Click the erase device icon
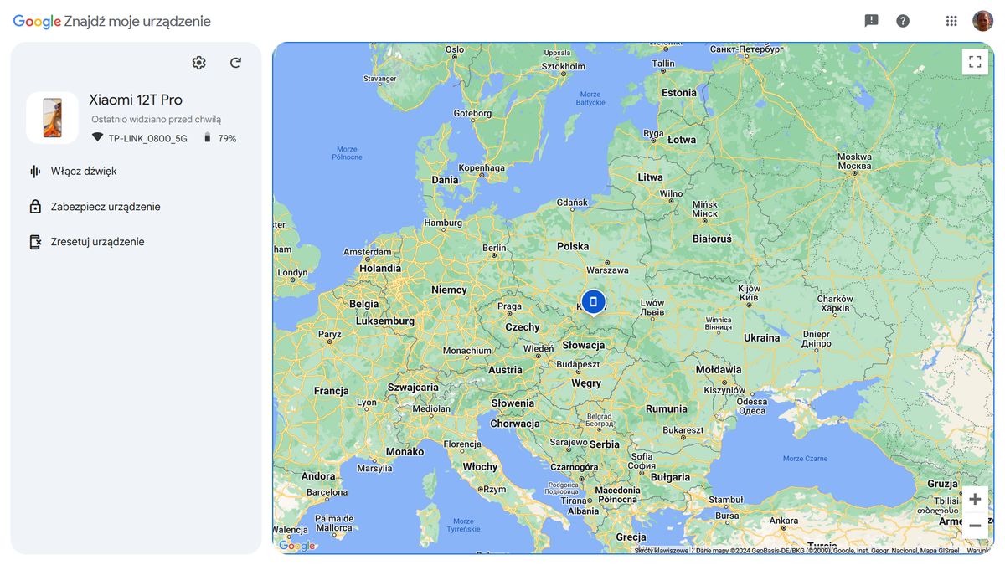Viewport: 1005px width, 565px height. pyautogui.click(x=35, y=242)
